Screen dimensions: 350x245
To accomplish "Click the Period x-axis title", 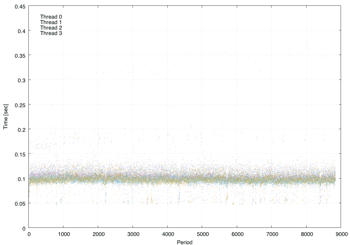I will coord(185,242).
